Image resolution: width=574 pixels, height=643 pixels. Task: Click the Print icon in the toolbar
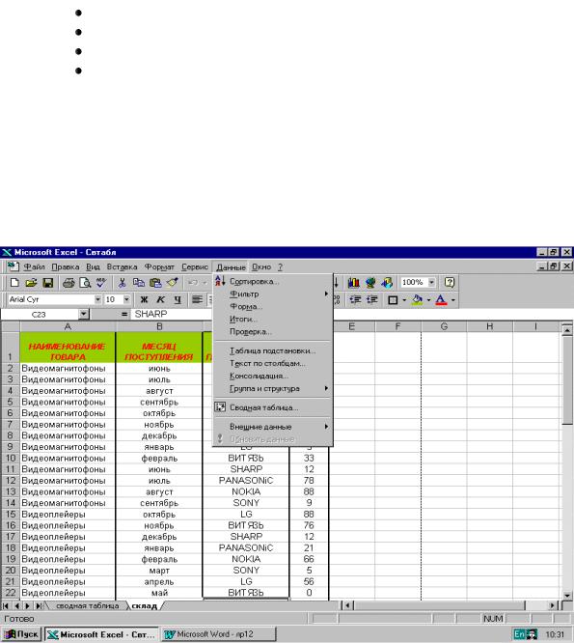[68, 283]
